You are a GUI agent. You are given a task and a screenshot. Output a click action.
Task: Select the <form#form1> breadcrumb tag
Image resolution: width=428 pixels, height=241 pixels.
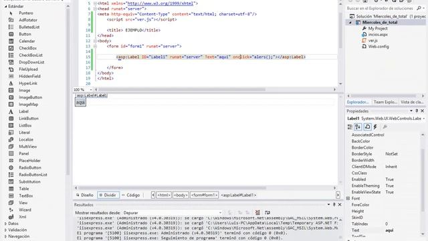click(204, 195)
